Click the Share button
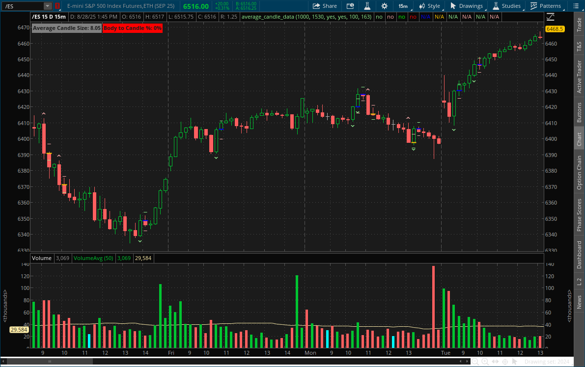The width and height of the screenshot is (585, 367). pos(325,6)
